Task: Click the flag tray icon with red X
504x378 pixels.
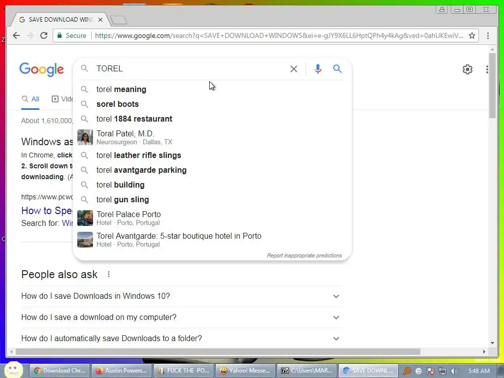Action: click(431, 371)
